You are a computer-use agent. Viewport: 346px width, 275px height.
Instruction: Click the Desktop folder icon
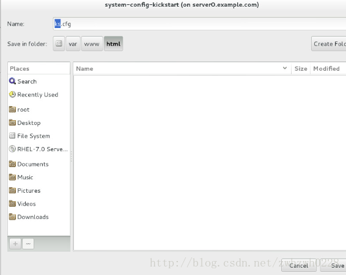(x=12, y=123)
